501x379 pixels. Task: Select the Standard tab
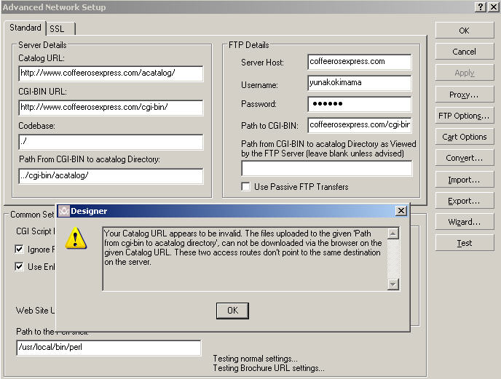point(25,28)
